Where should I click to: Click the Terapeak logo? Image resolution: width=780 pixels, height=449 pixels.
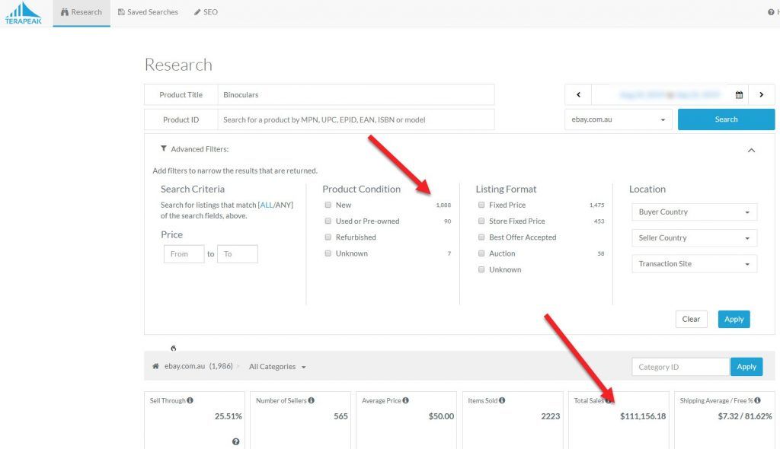24,13
